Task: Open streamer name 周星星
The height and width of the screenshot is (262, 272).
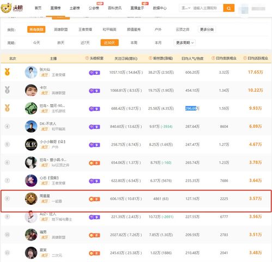Action: [45, 196]
